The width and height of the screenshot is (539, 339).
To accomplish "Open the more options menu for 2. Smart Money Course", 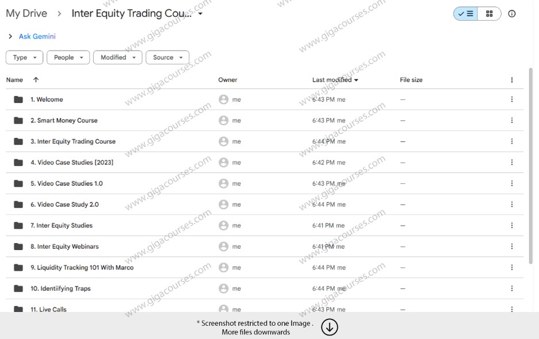I will 511,120.
